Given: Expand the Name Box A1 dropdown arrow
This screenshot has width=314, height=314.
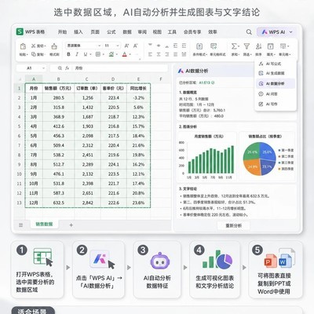Looking at the screenshot, I should 43,68.
